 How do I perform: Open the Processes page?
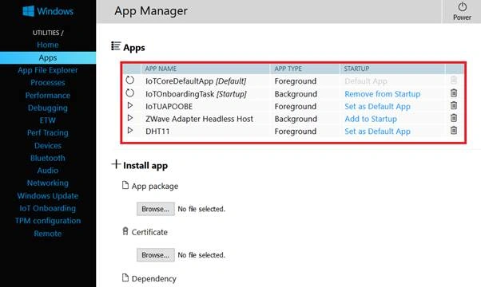[x=48, y=83]
